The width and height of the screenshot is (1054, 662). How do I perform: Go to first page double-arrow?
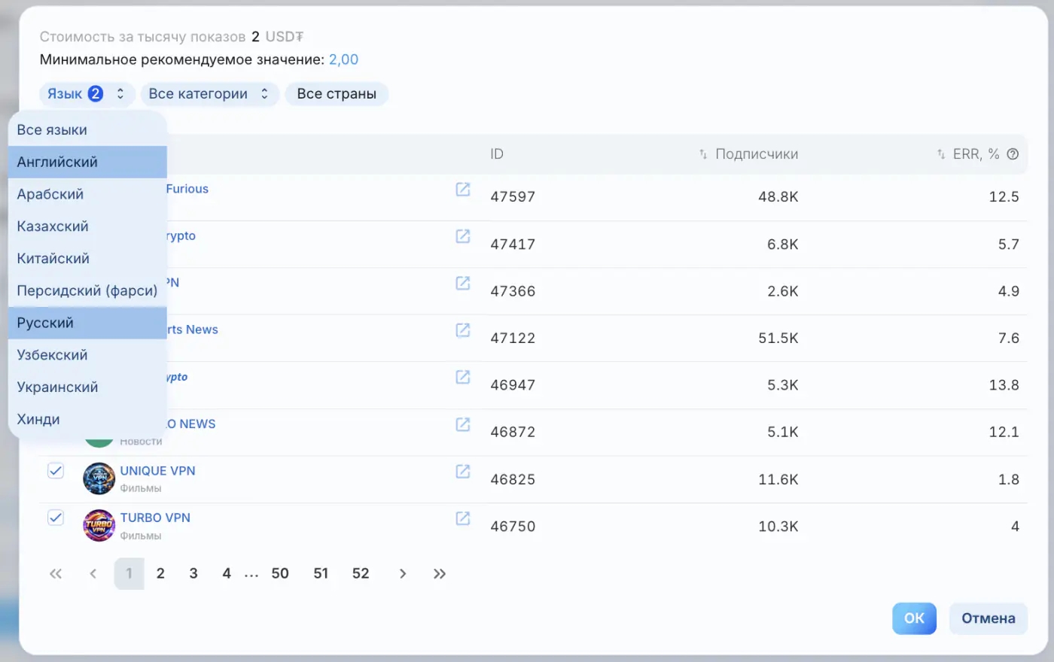(56, 574)
